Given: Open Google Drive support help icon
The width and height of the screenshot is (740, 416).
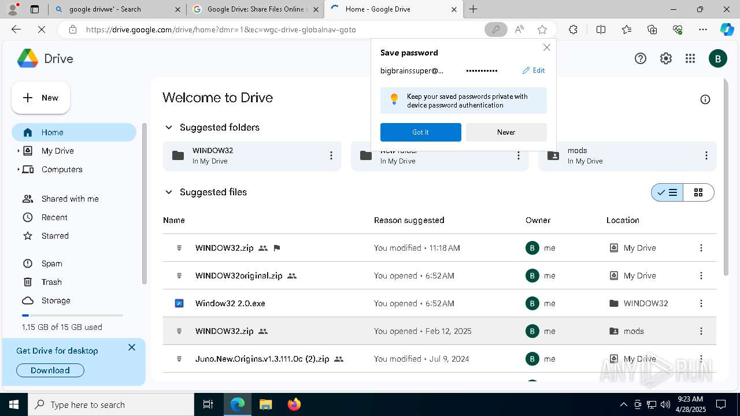Looking at the screenshot, I should tap(641, 58).
